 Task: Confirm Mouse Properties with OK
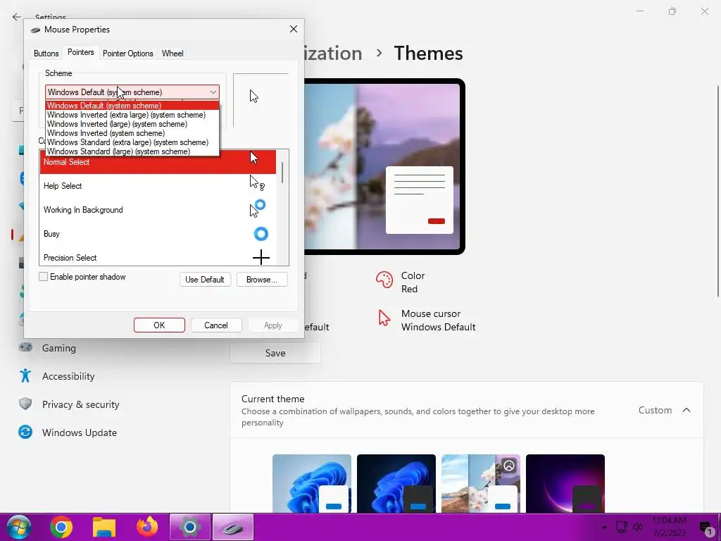tap(159, 325)
